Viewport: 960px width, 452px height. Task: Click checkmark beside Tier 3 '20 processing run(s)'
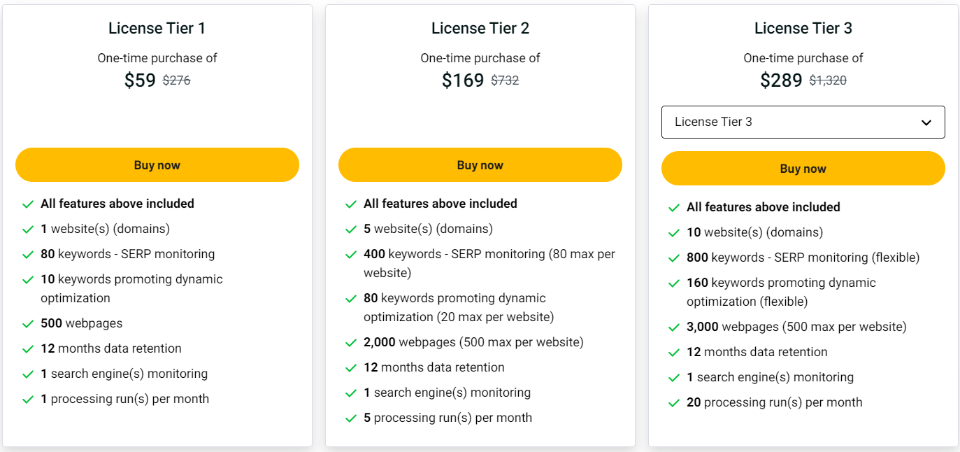coord(674,403)
